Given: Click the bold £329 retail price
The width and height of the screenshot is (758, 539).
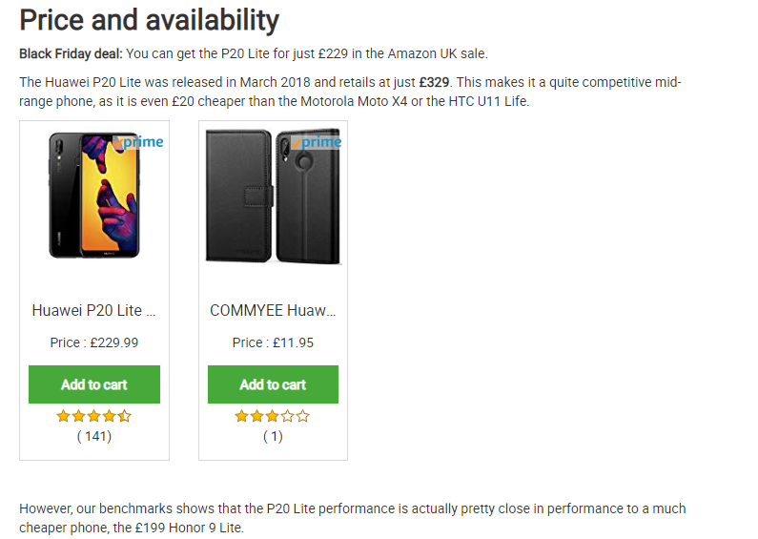Looking at the screenshot, I should (x=434, y=82).
